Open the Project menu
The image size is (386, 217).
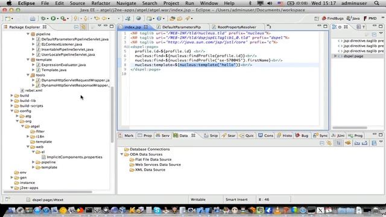[171, 3]
